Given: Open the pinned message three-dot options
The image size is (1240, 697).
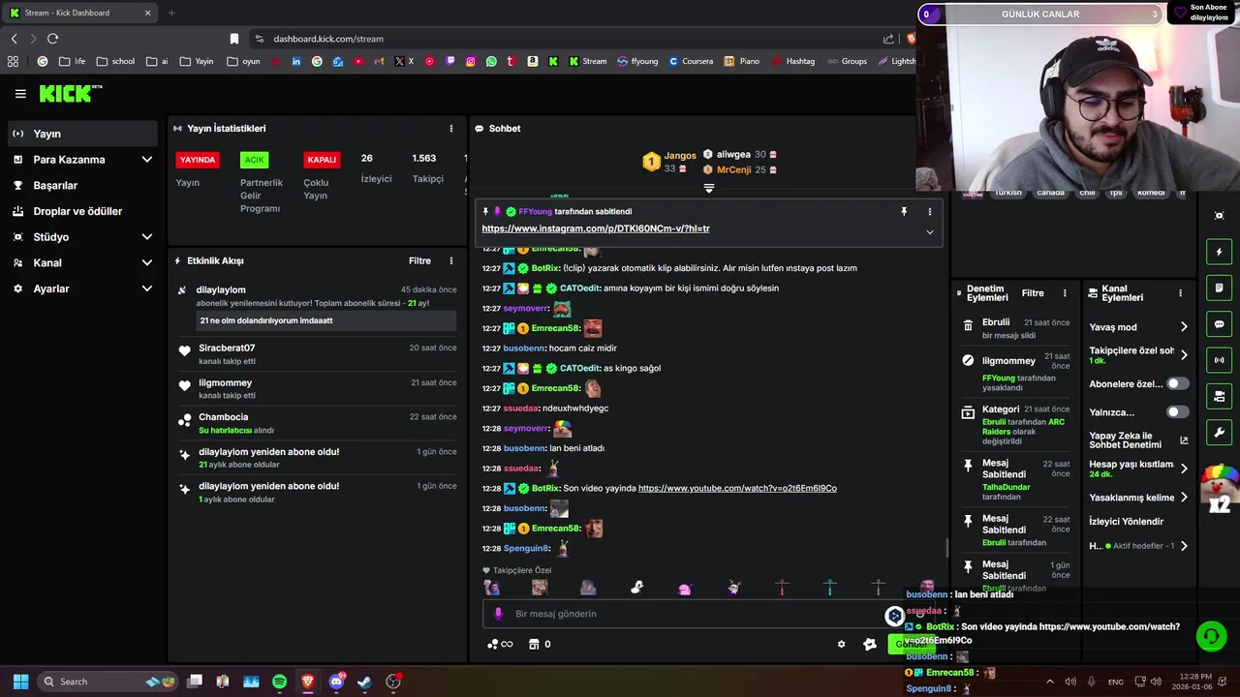Looking at the screenshot, I should 929,212.
